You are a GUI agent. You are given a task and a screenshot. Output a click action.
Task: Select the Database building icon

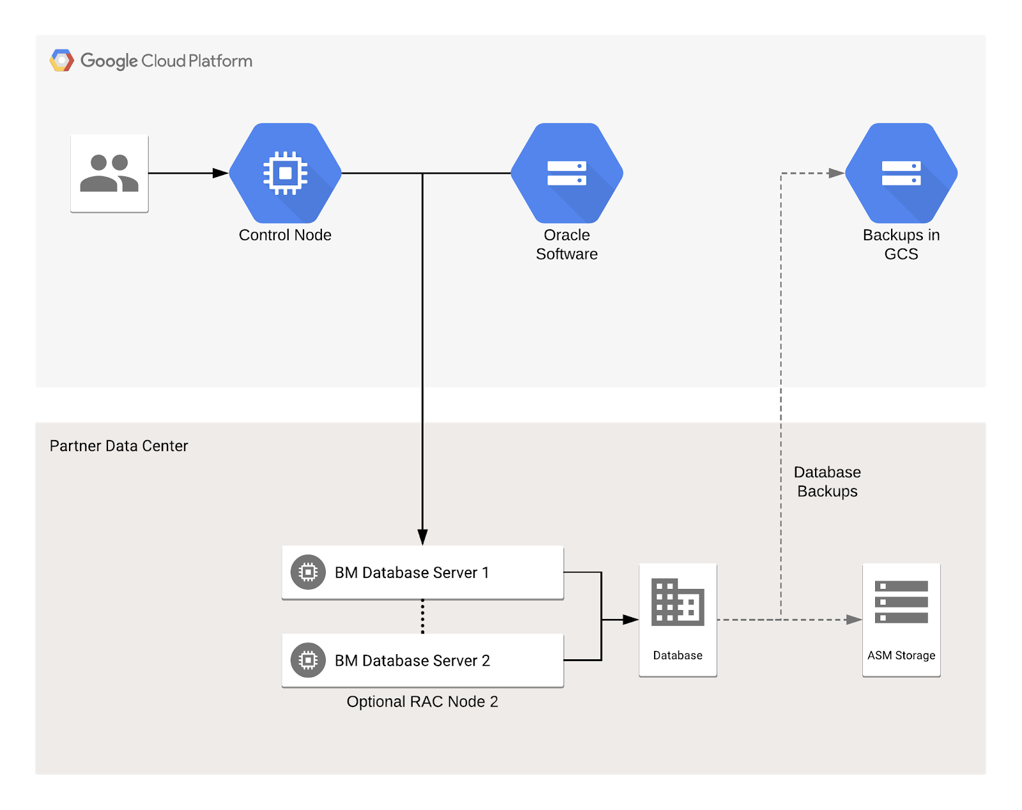tap(678, 602)
